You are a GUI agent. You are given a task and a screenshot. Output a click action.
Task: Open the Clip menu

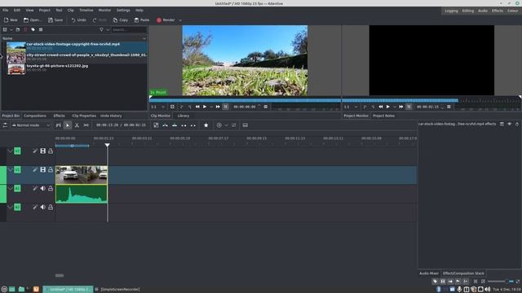[71, 11]
